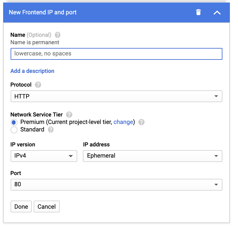The image size is (238, 228).
Task: Click the help icon beside Protocol
Action: click(x=38, y=85)
